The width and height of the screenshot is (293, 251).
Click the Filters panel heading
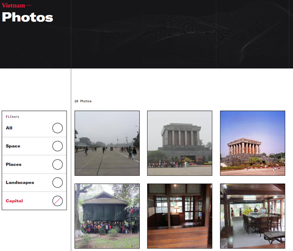[12, 117]
